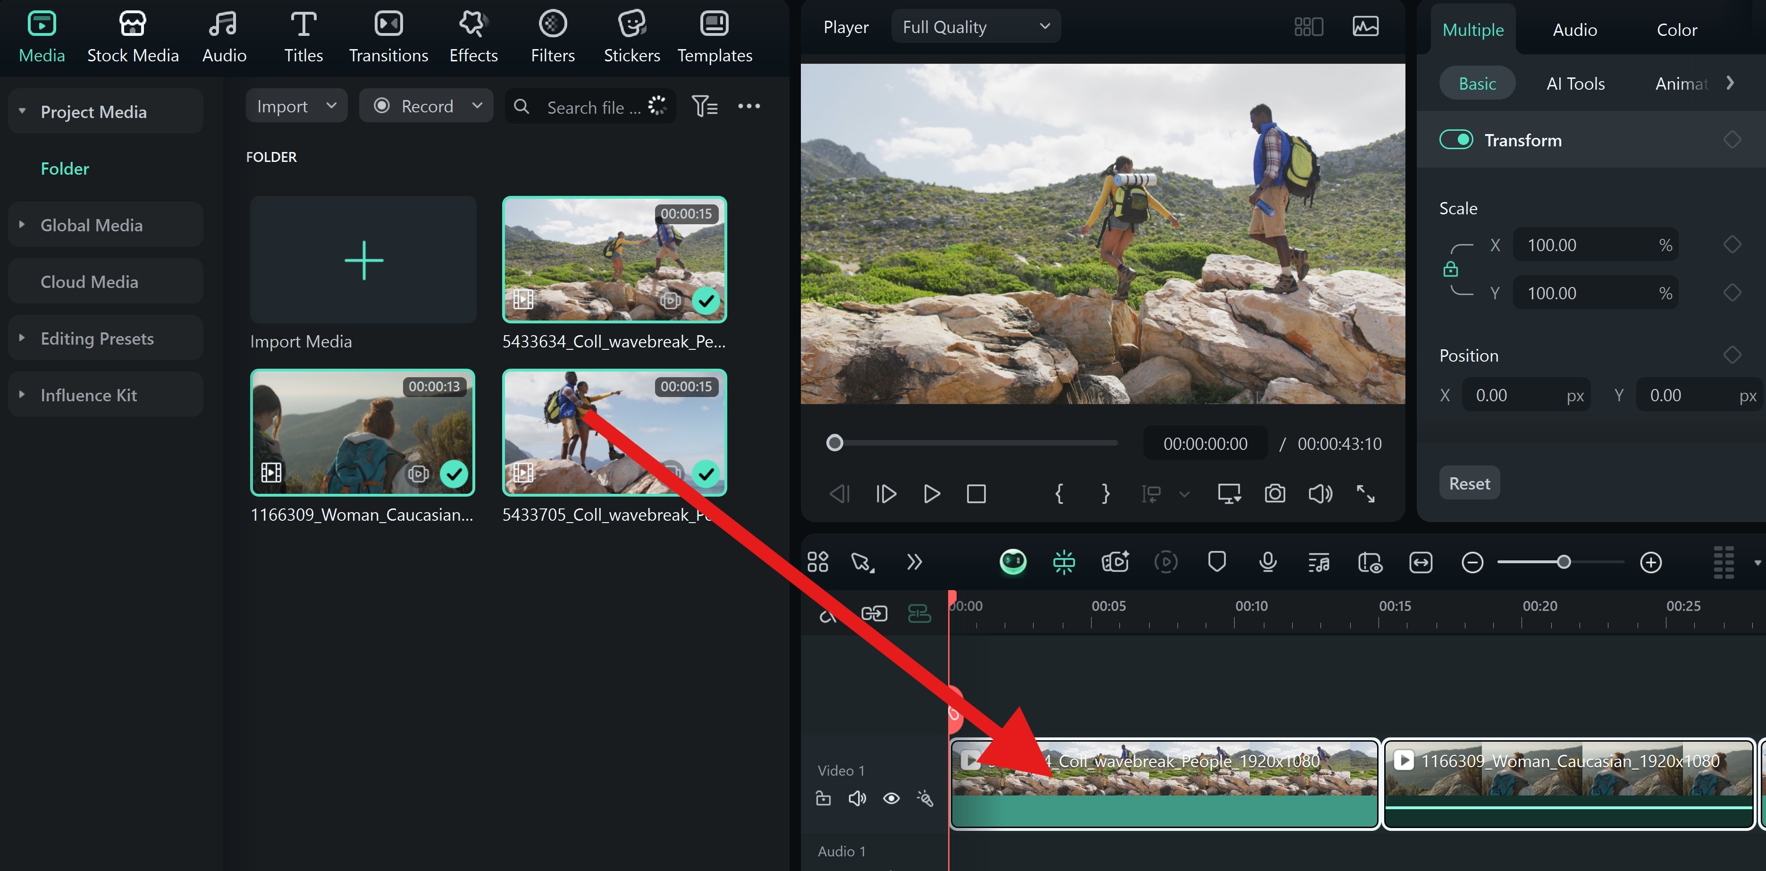Stop playback with the square button
This screenshot has width=1766, height=871.
[x=976, y=493]
